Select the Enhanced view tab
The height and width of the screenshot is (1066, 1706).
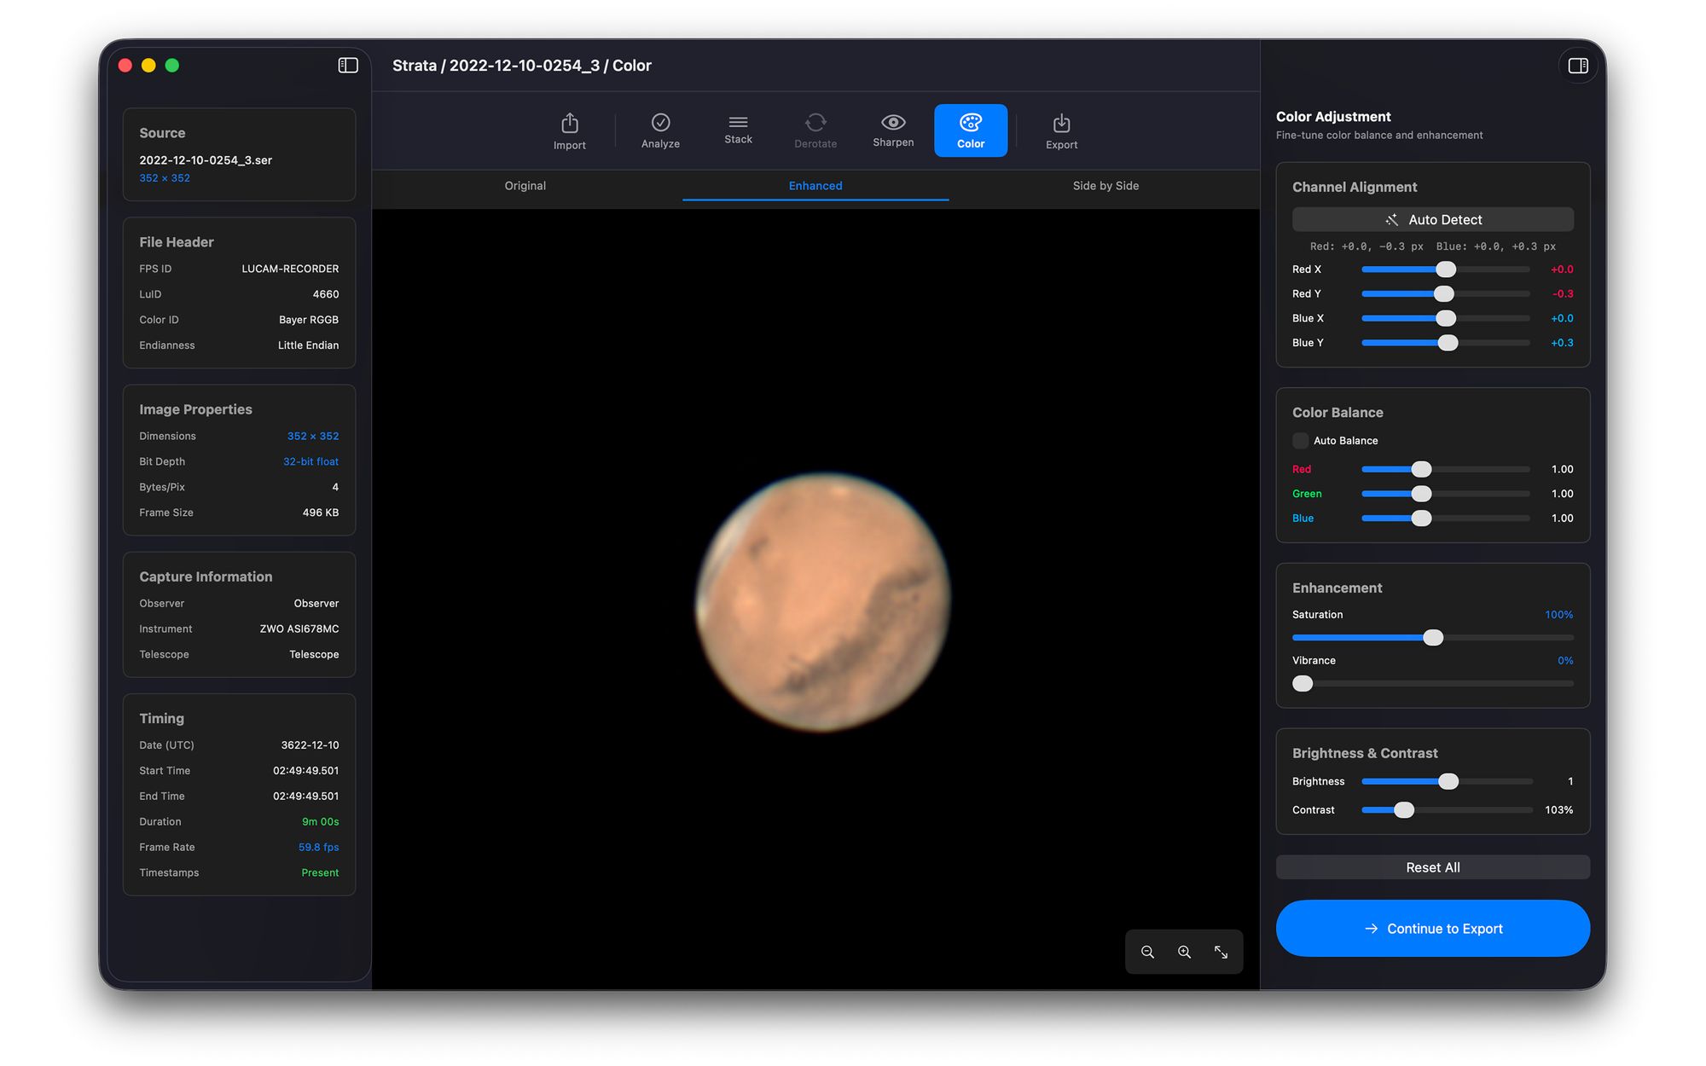click(x=815, y=186)
